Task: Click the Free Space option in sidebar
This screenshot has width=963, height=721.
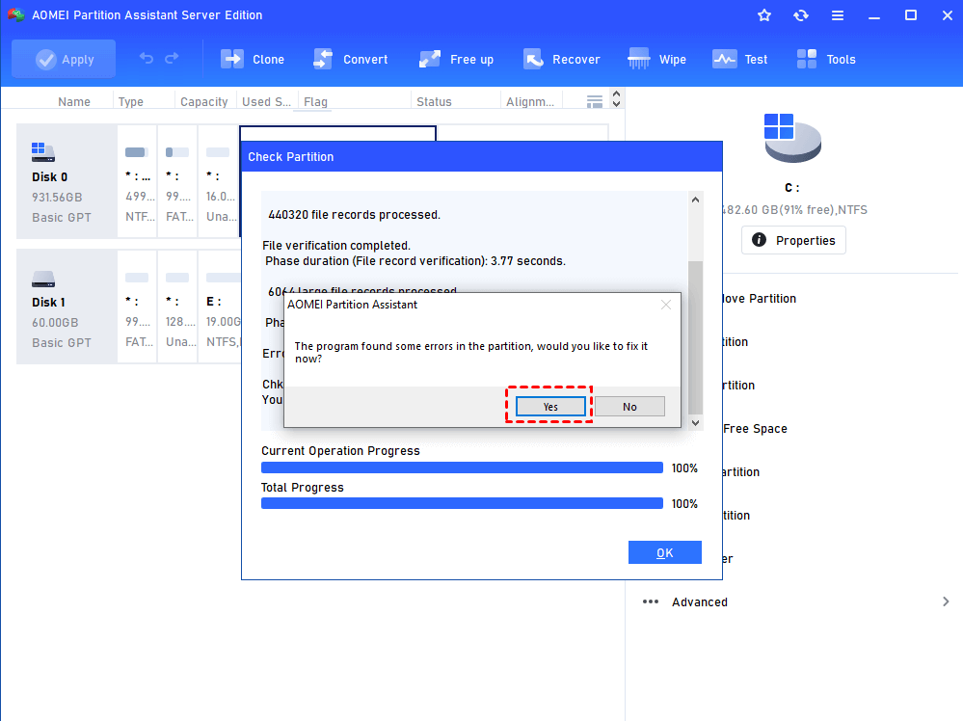Action: pyautogui.click(x=755, y=429)
